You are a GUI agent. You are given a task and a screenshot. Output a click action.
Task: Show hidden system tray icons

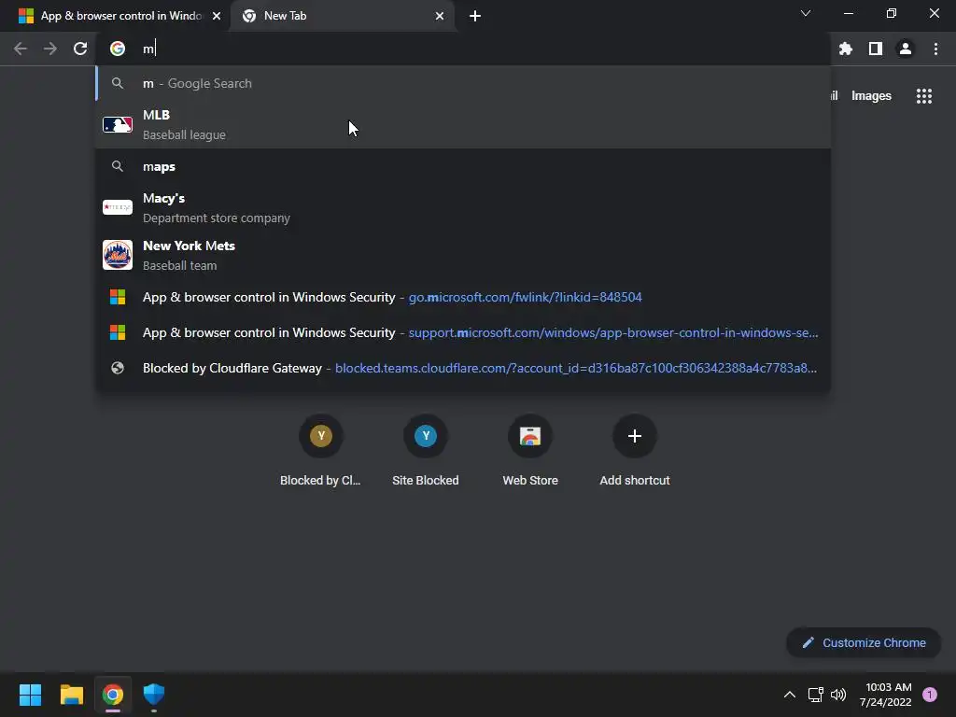pos(790,695)
